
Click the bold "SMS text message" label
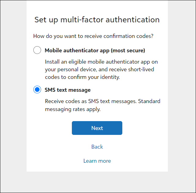(68, 90)
